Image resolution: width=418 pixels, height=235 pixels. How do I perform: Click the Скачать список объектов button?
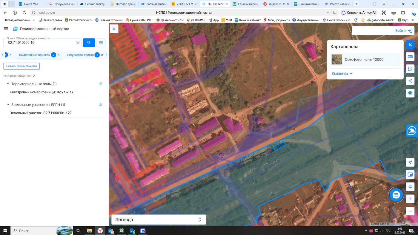tap(21, 66)
